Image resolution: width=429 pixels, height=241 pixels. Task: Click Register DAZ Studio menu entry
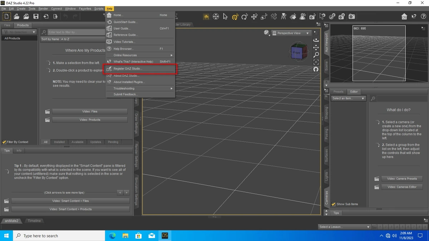pos(140,69)
